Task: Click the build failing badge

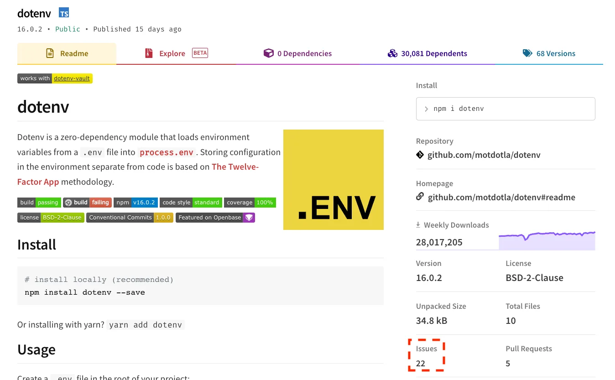Action: (87, 203)
